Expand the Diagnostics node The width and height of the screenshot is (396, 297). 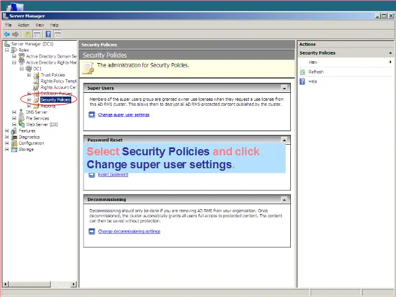tap(7, 137)
